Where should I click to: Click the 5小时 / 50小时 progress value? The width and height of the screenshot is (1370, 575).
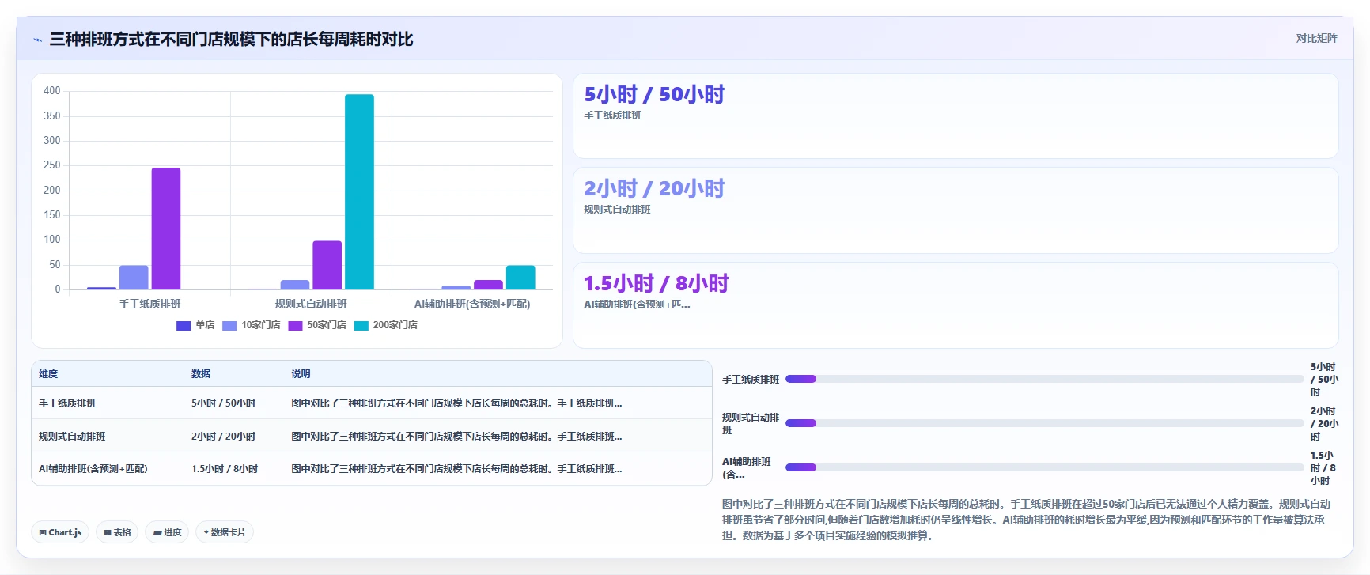tap(1324, 380)
